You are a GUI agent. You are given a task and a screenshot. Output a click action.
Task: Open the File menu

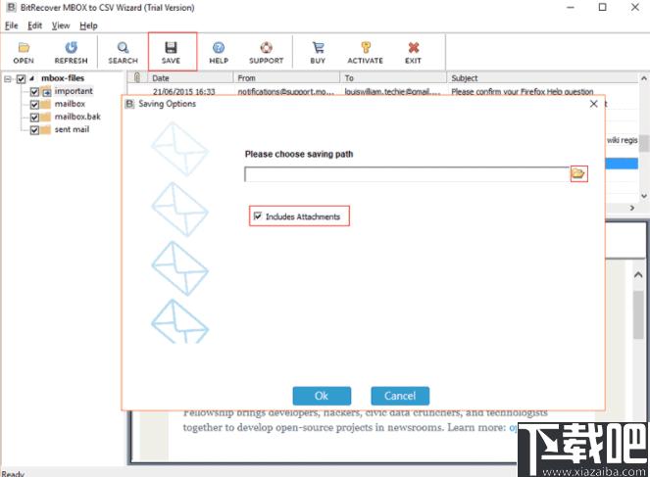(x=11, y=25)
